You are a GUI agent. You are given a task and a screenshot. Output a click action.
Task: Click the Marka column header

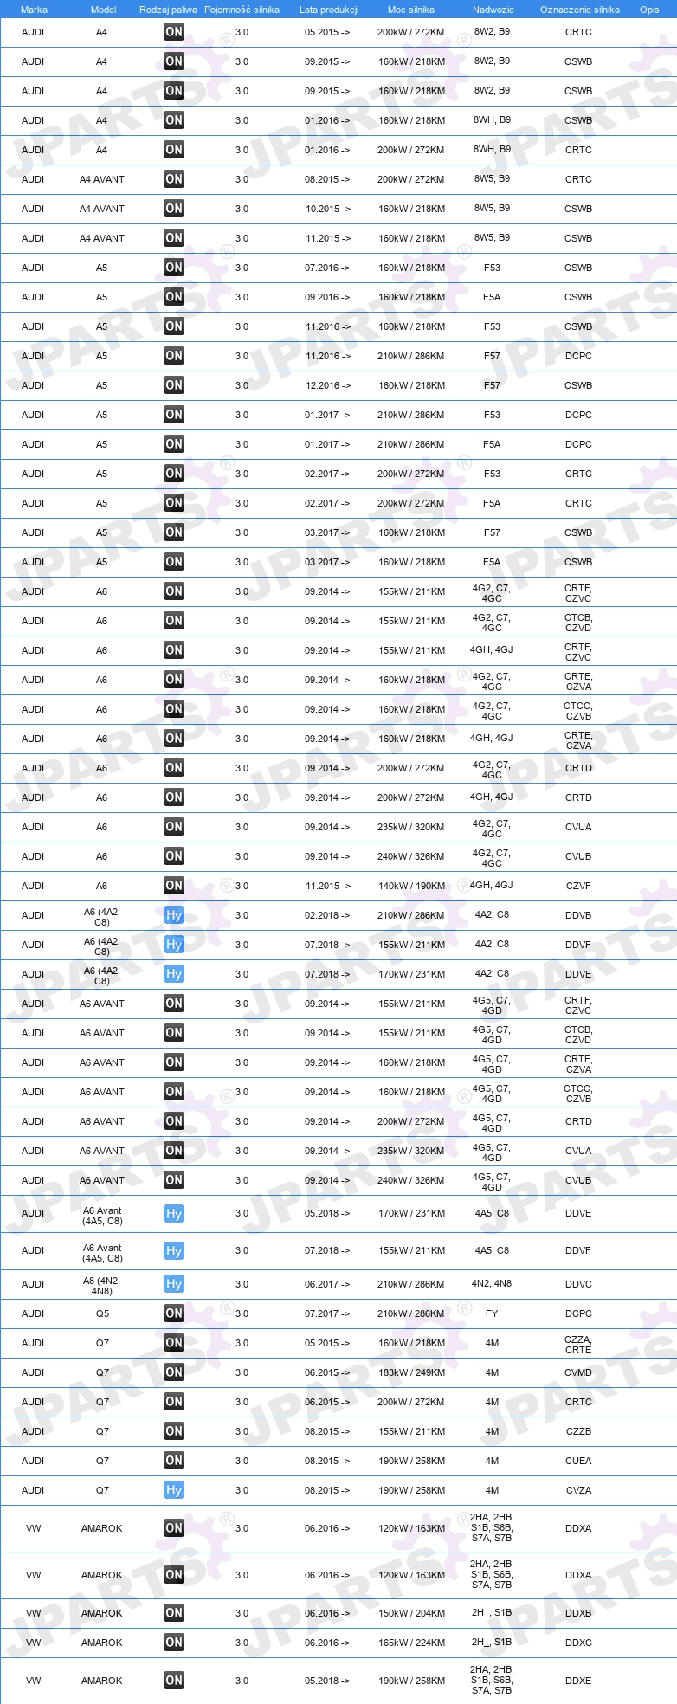tap(34, 10)
